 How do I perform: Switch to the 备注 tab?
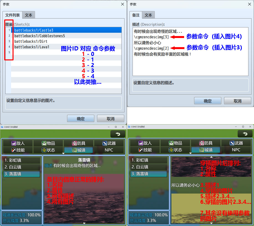pyautogui.click(x=136, y=15)
